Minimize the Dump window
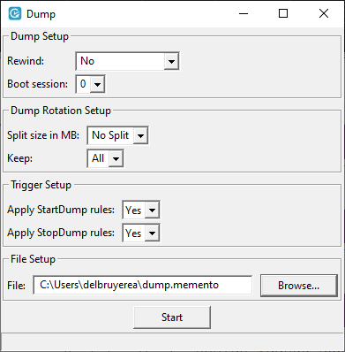The height and width of the screenshot is (352, 345). click(x=244, y=13)
